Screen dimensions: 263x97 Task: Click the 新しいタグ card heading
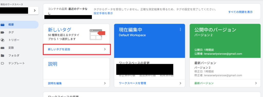(60, 30)
